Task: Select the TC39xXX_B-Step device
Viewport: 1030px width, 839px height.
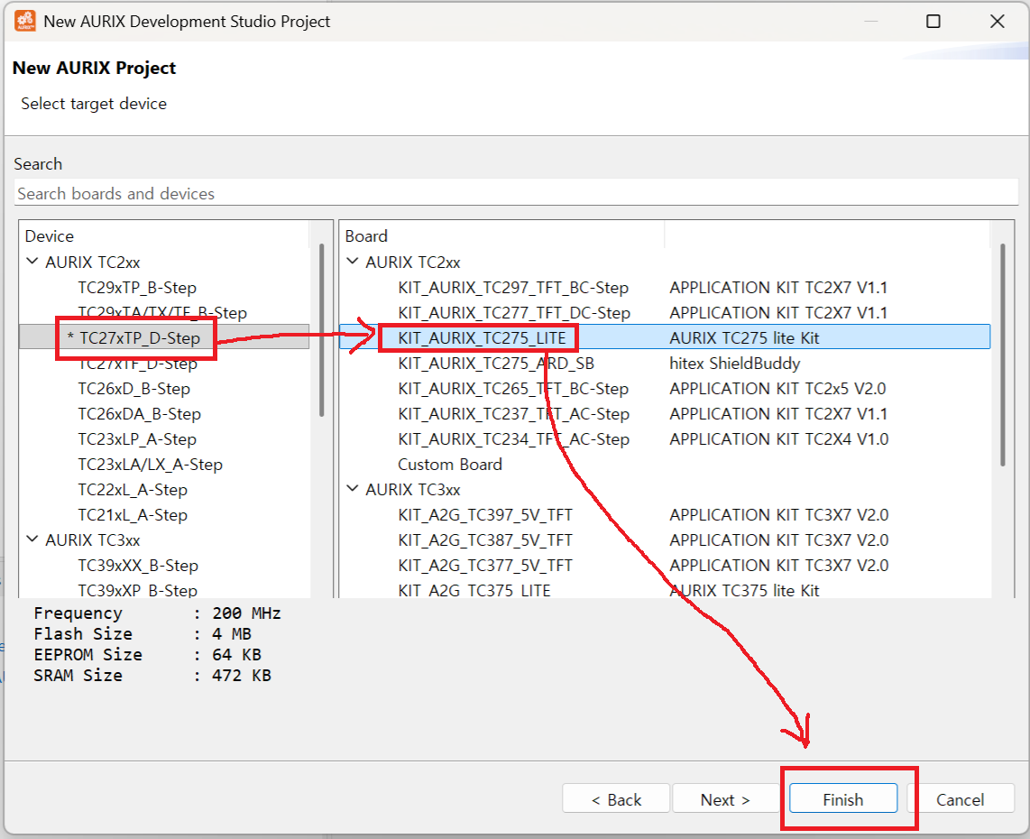Action: point(138,566)
